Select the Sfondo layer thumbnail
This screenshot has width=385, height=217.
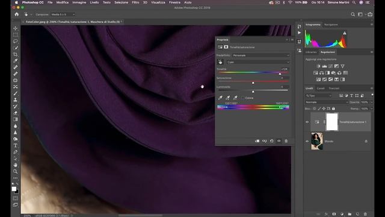click(x=317, y=141)
